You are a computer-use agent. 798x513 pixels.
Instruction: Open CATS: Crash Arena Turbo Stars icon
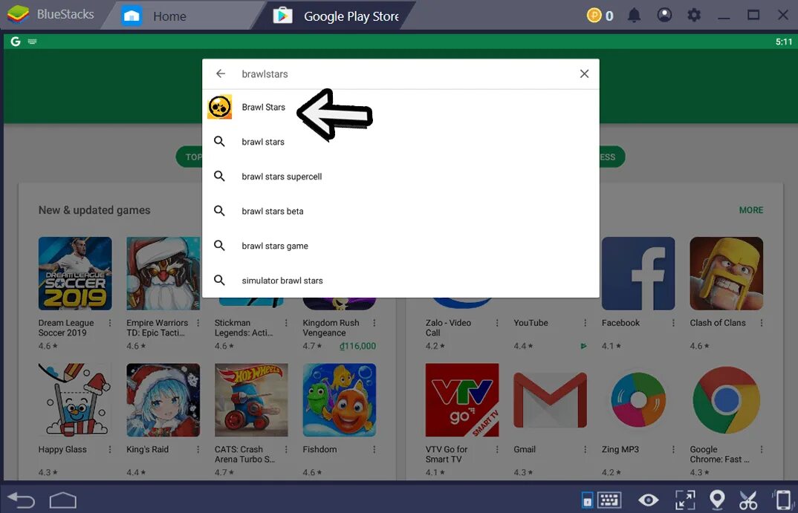(251, 399)
